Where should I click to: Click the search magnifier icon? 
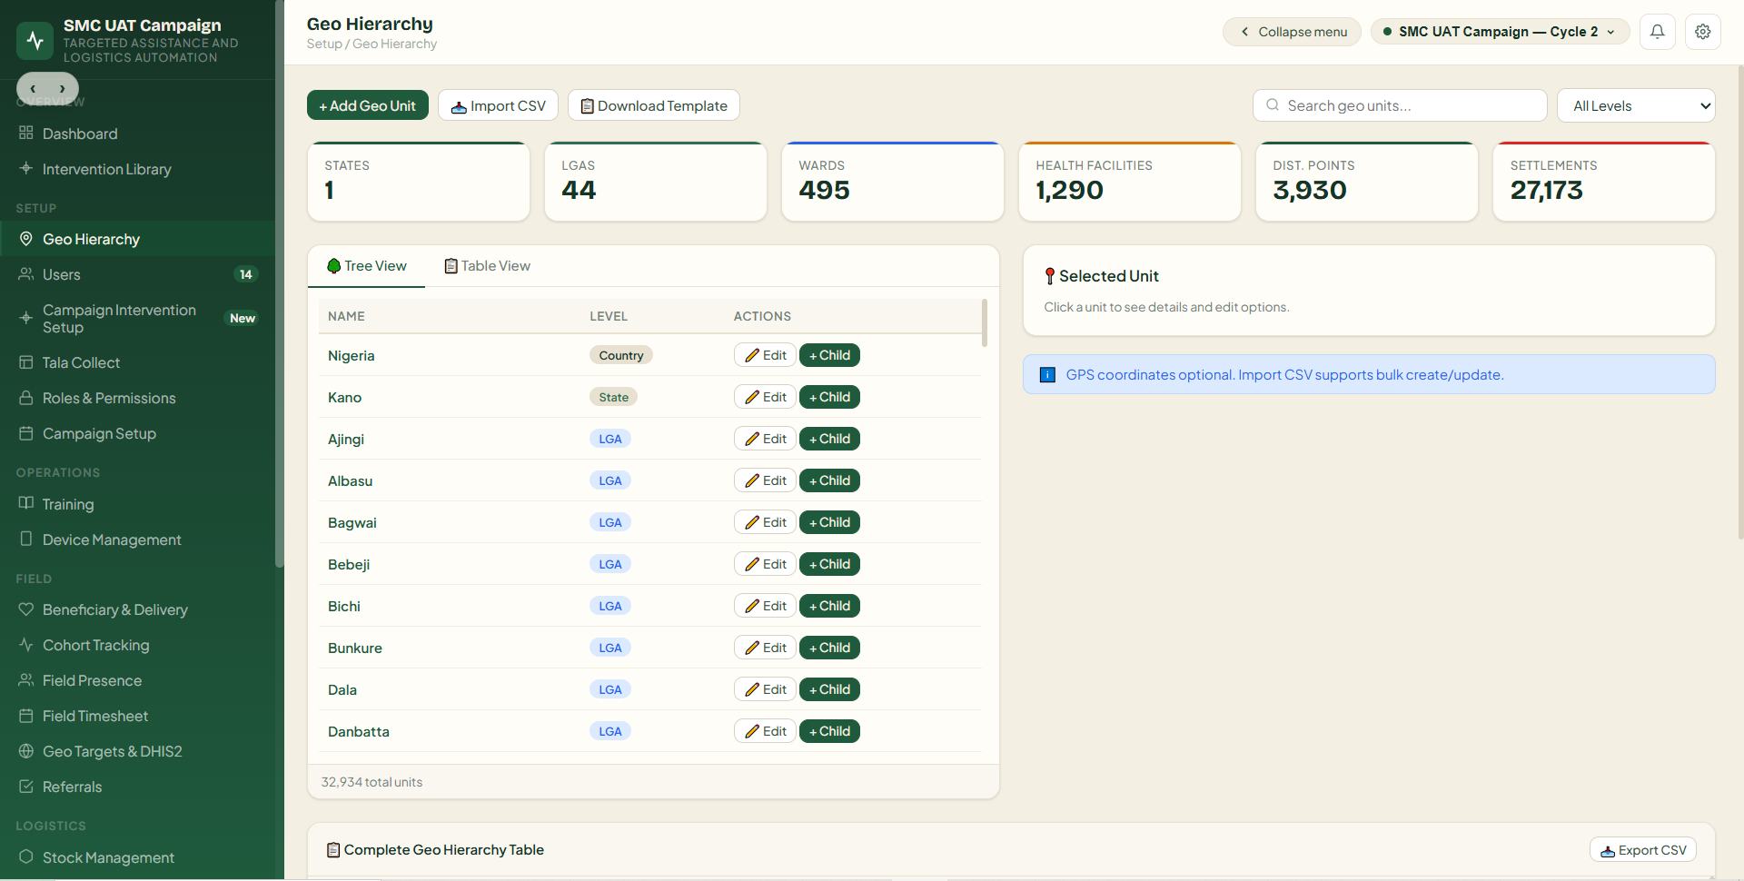pyautogui.click(x=1273, y=105)
